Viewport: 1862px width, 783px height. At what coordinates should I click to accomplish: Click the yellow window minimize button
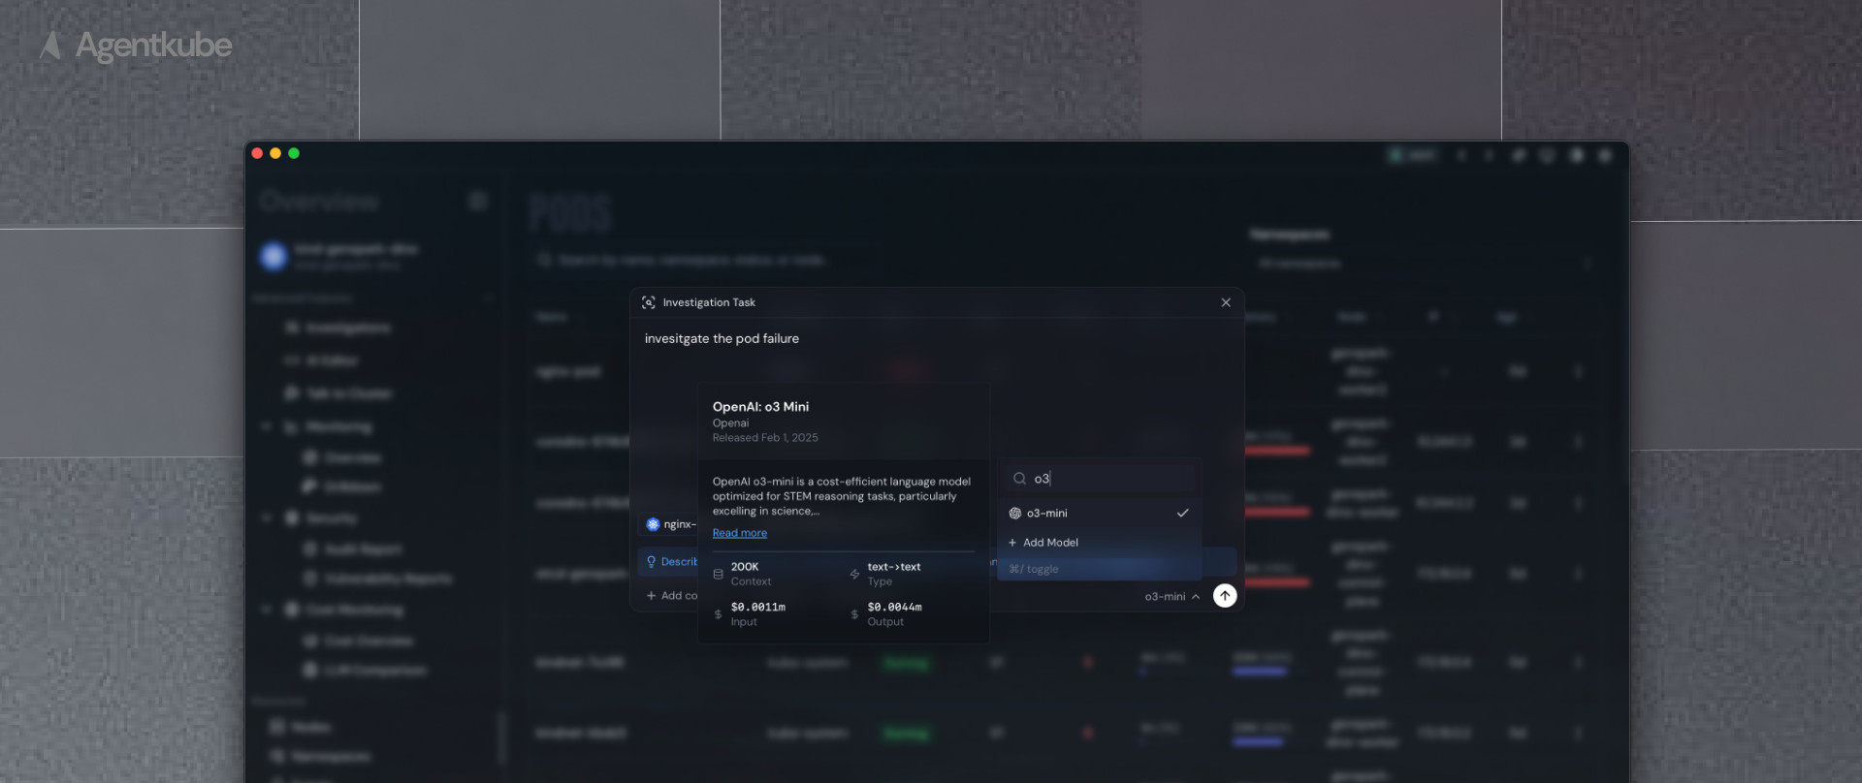275,153
